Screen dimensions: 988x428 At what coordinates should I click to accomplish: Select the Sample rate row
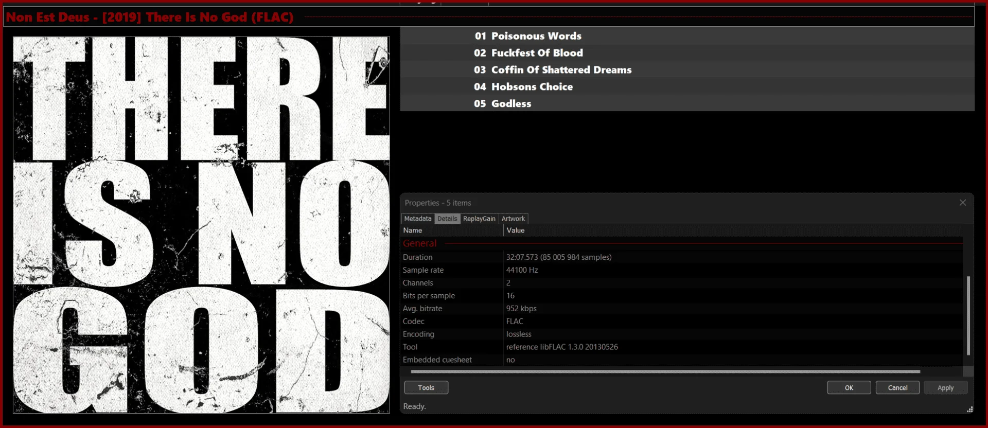point(682,270)
